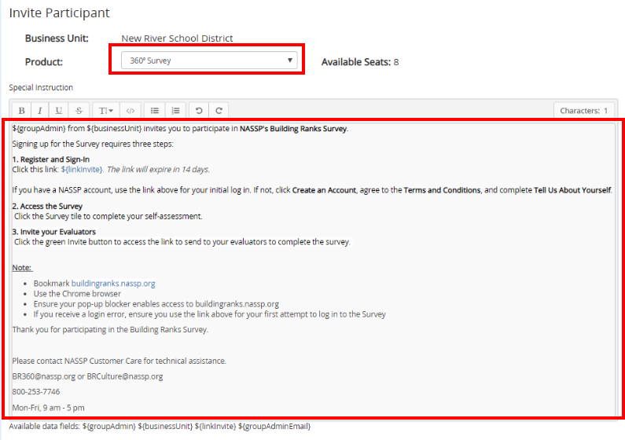Click 'Mon-Fri, 9 am - 5 pm' line

[x=48, y=408]
